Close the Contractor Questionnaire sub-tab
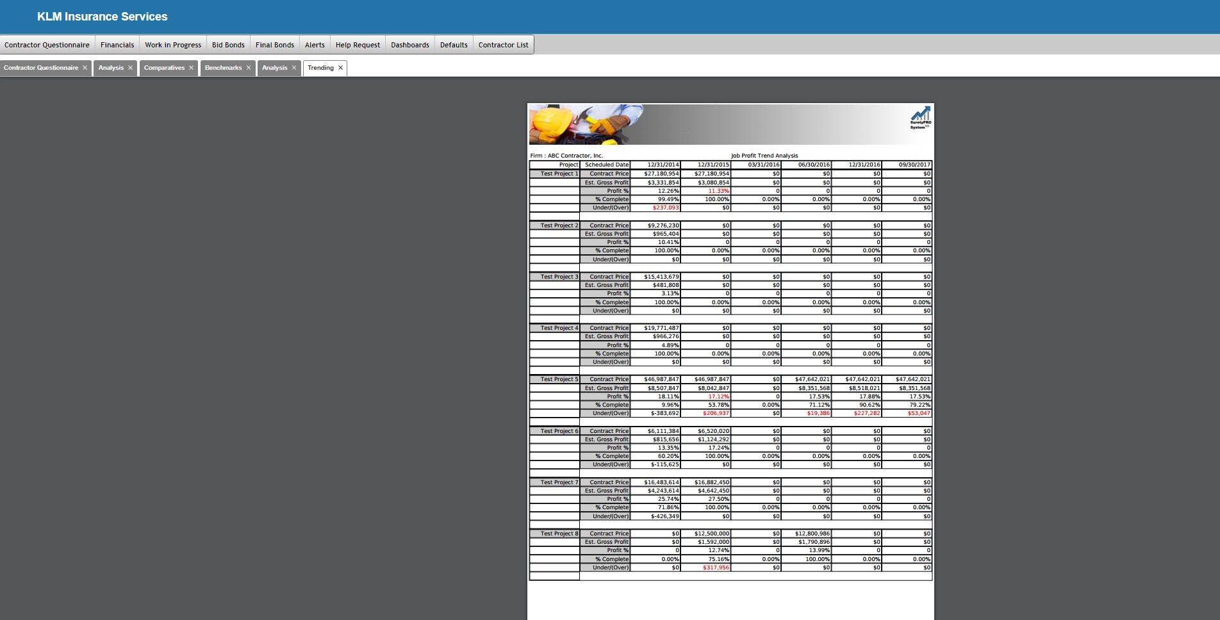The image size is (1220, 620). 85,68
